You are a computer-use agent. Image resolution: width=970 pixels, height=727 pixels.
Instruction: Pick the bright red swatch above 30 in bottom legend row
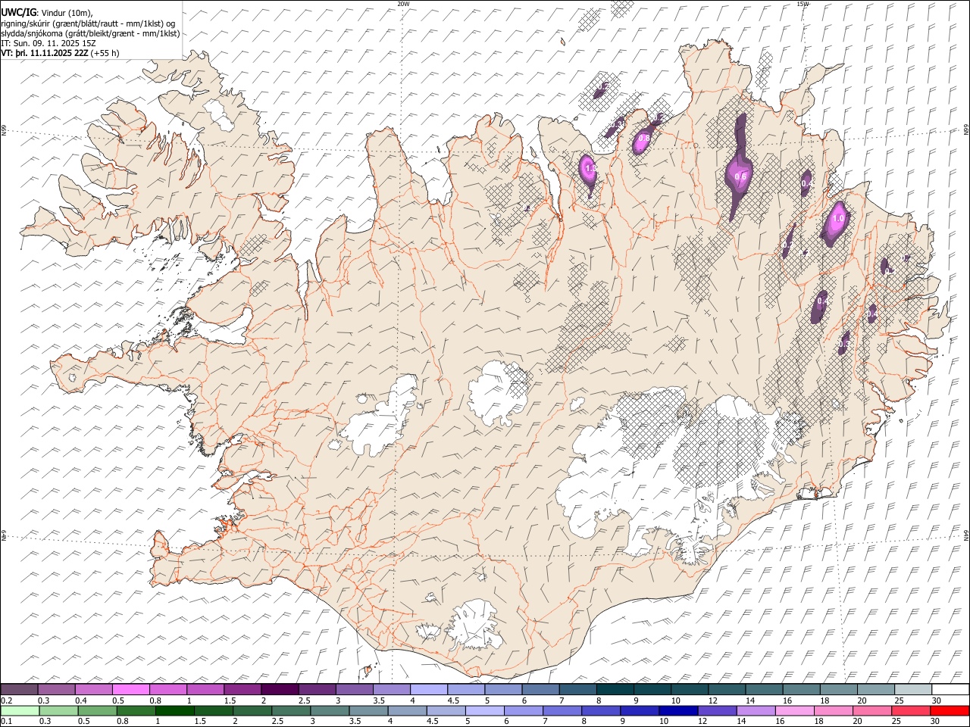tap(950, 710)
